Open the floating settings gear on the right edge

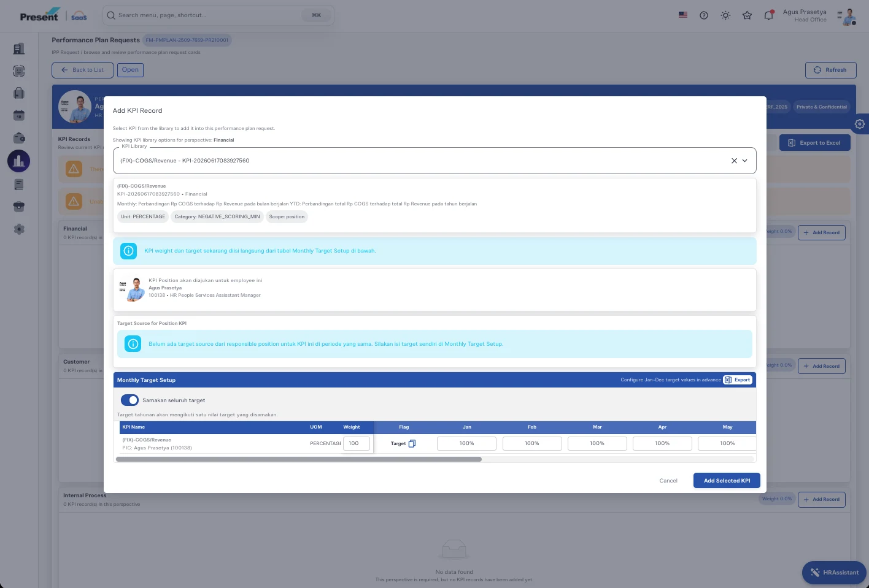860,124
